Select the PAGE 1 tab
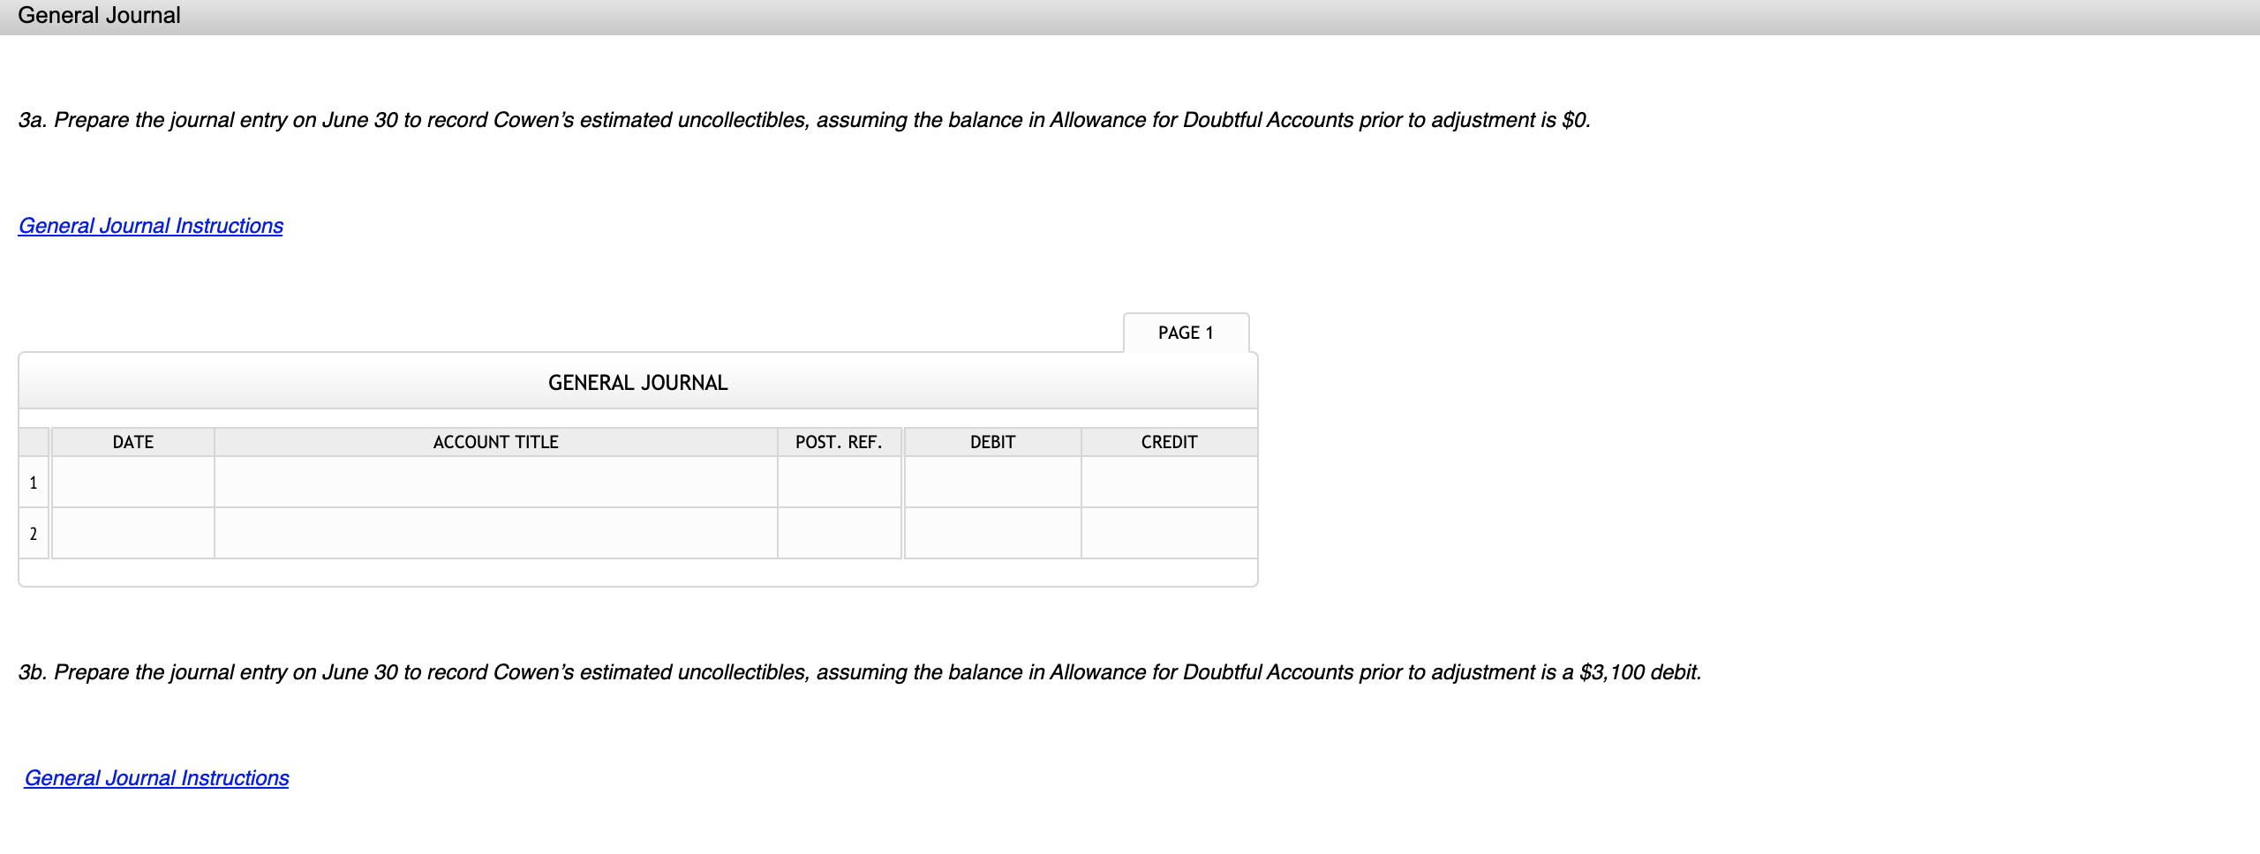The height and width of the screenshot is (854, 2260). pos(1186,333)
